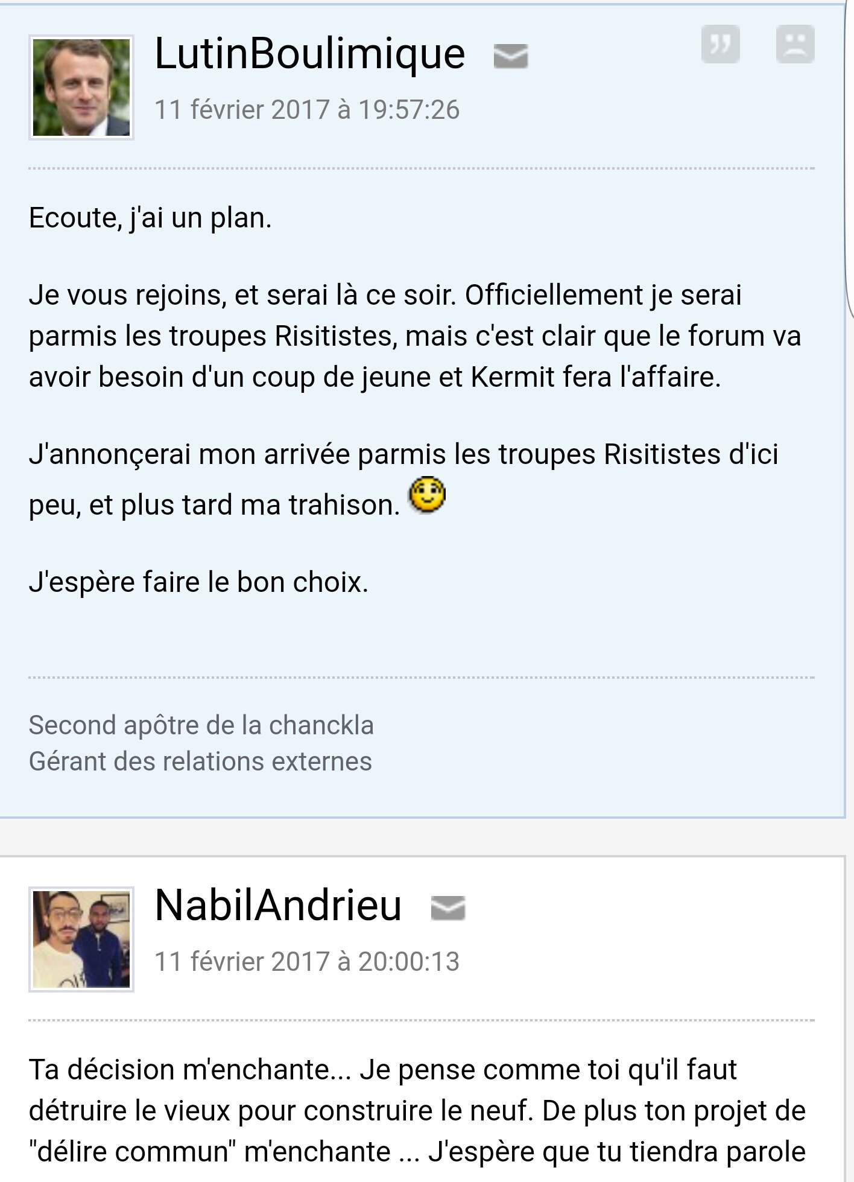854x1182 pixels.
Task: Open NabilAndrieu's profile via username
Action: point(278,906)
